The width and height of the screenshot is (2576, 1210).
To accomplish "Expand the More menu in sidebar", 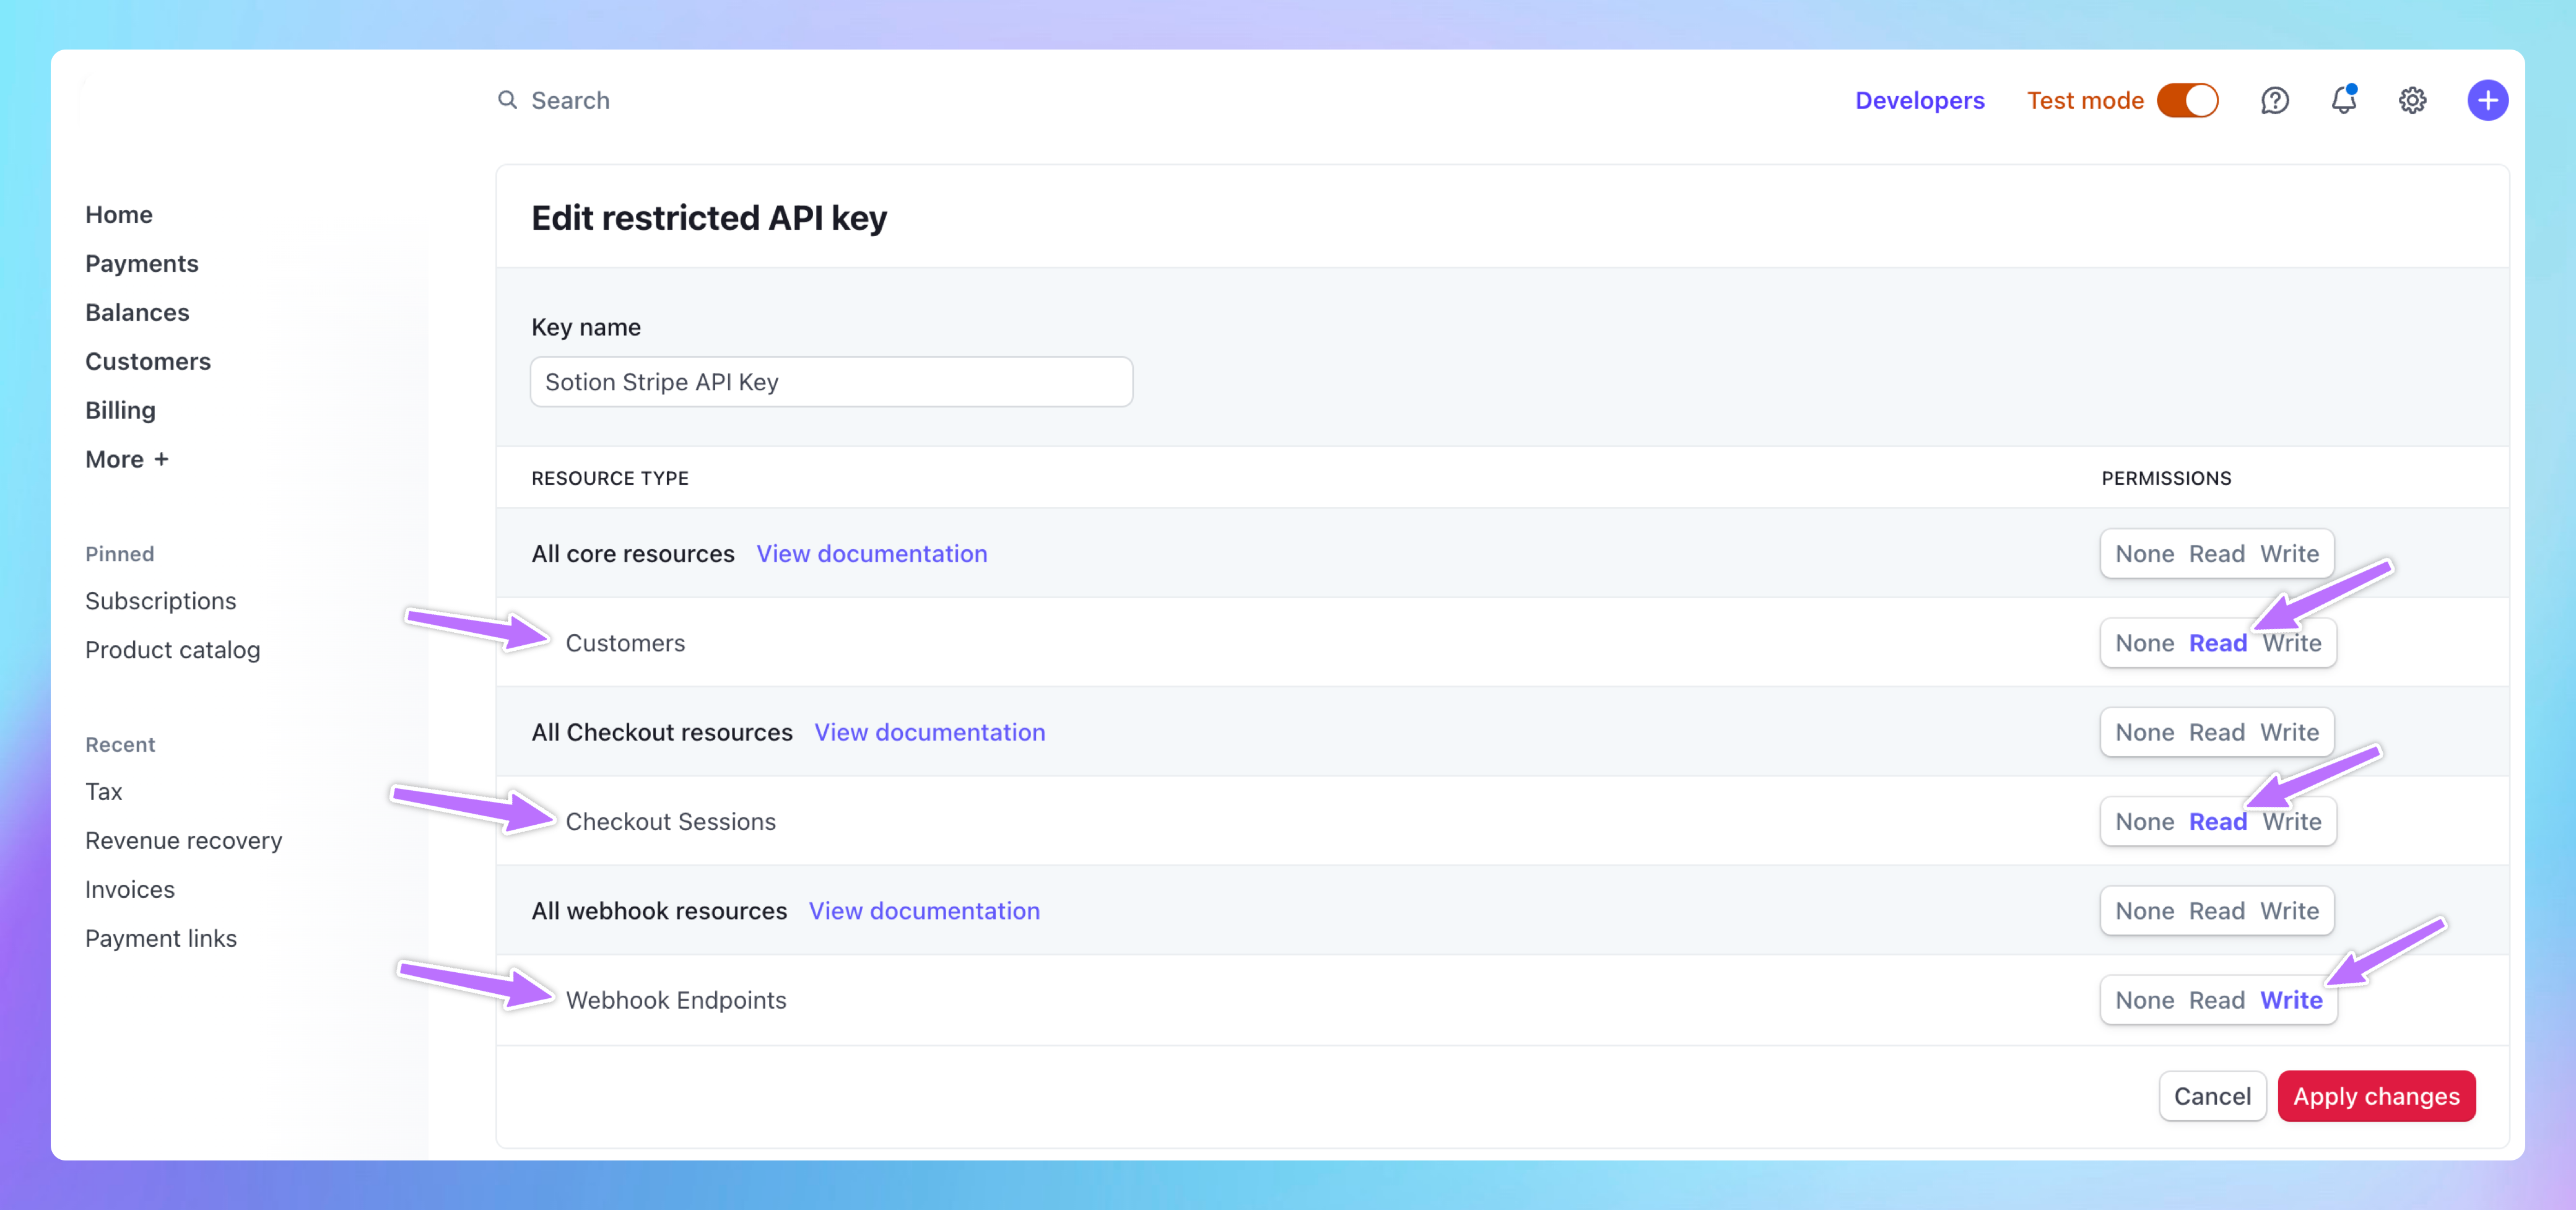I will (x=127, y=459).
